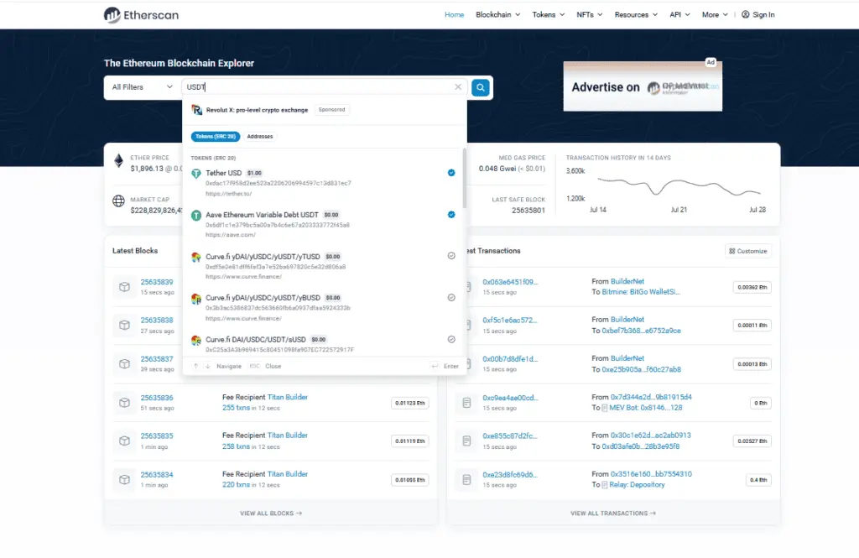
Task: Go to the Home nav item
Action: (x=454, y=15)
